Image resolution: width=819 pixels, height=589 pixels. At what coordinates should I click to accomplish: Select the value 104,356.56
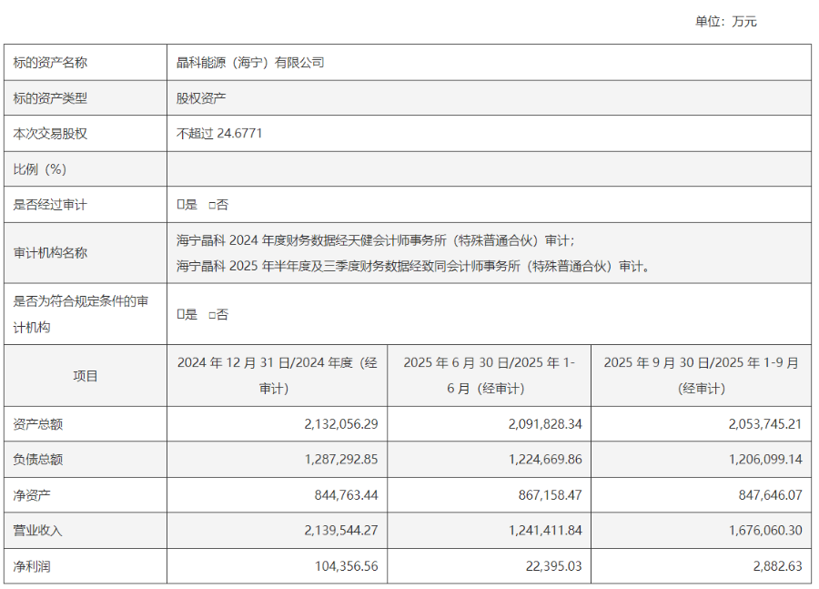(347, 566)
